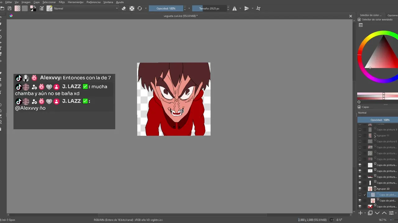The width and height of the screenshot is (398, 223).
Task: Click the duplicate layer icon
Action: (370, 213)
